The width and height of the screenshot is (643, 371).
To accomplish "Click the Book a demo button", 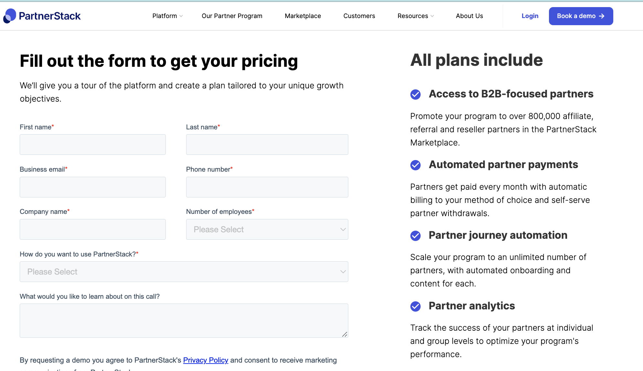I will 581,16.
